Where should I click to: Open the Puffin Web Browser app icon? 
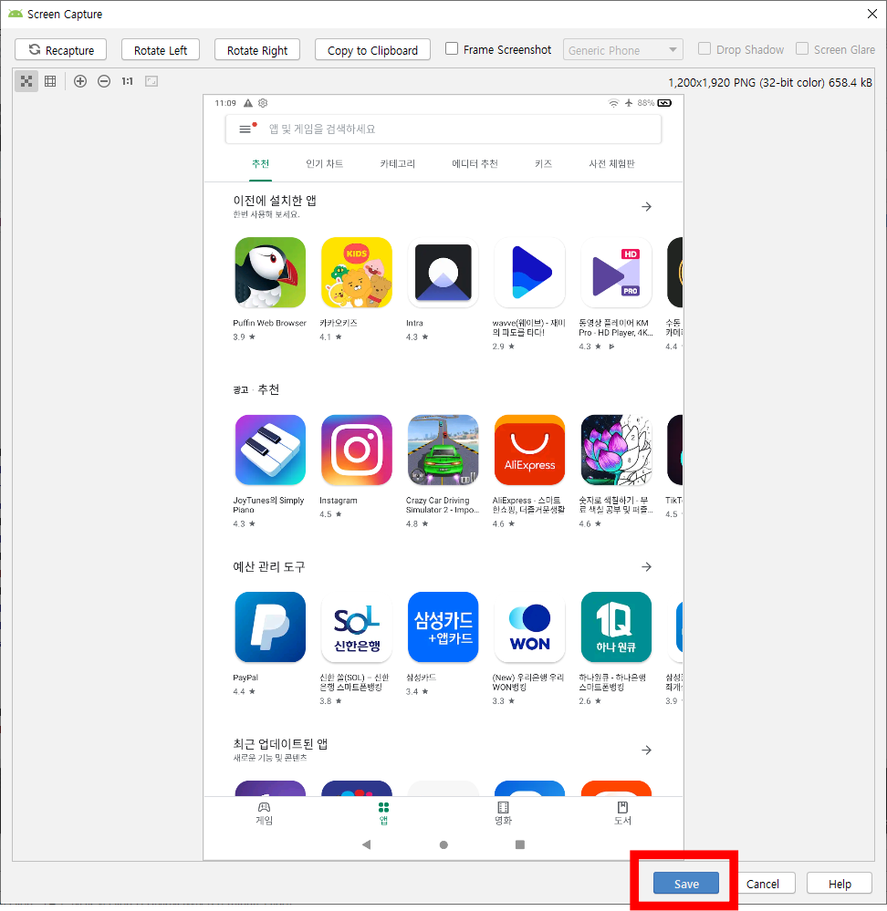pyautogui.click(x=270, y=273)
